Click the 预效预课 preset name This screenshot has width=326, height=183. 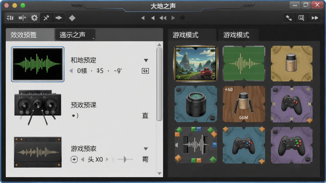tap(83, 105)
